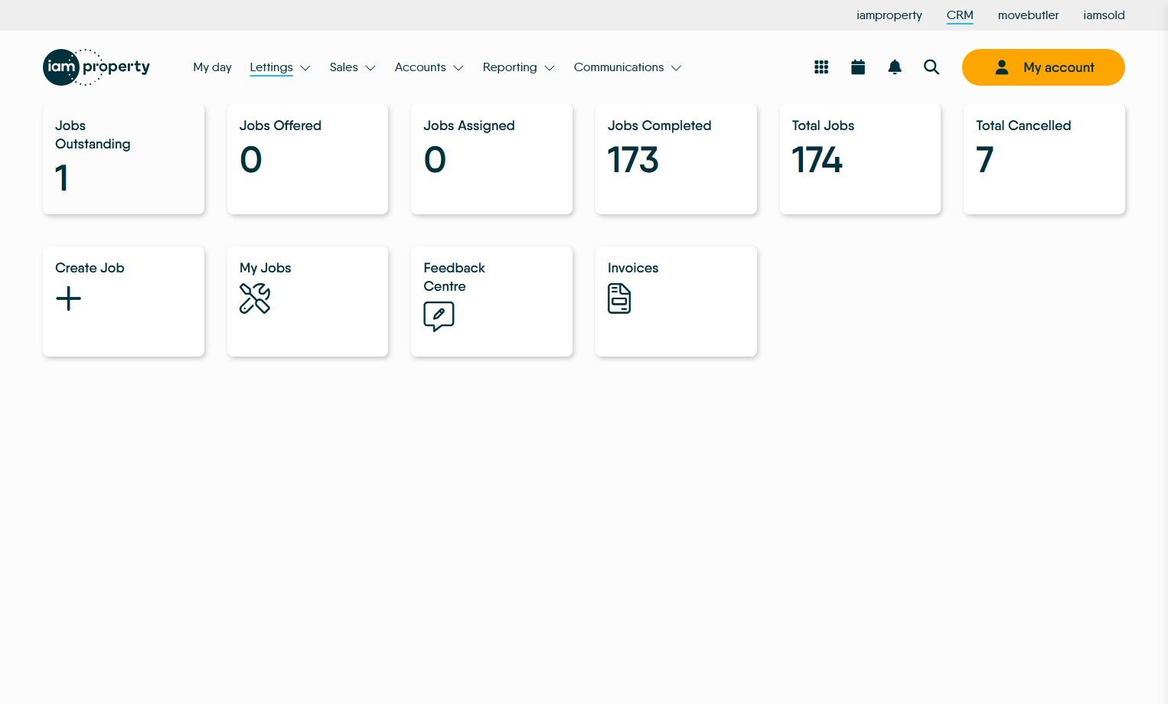This screenshot has width=1168, height=704.
Task: Switch to iamproperty site link
Action: click(889, 15)
